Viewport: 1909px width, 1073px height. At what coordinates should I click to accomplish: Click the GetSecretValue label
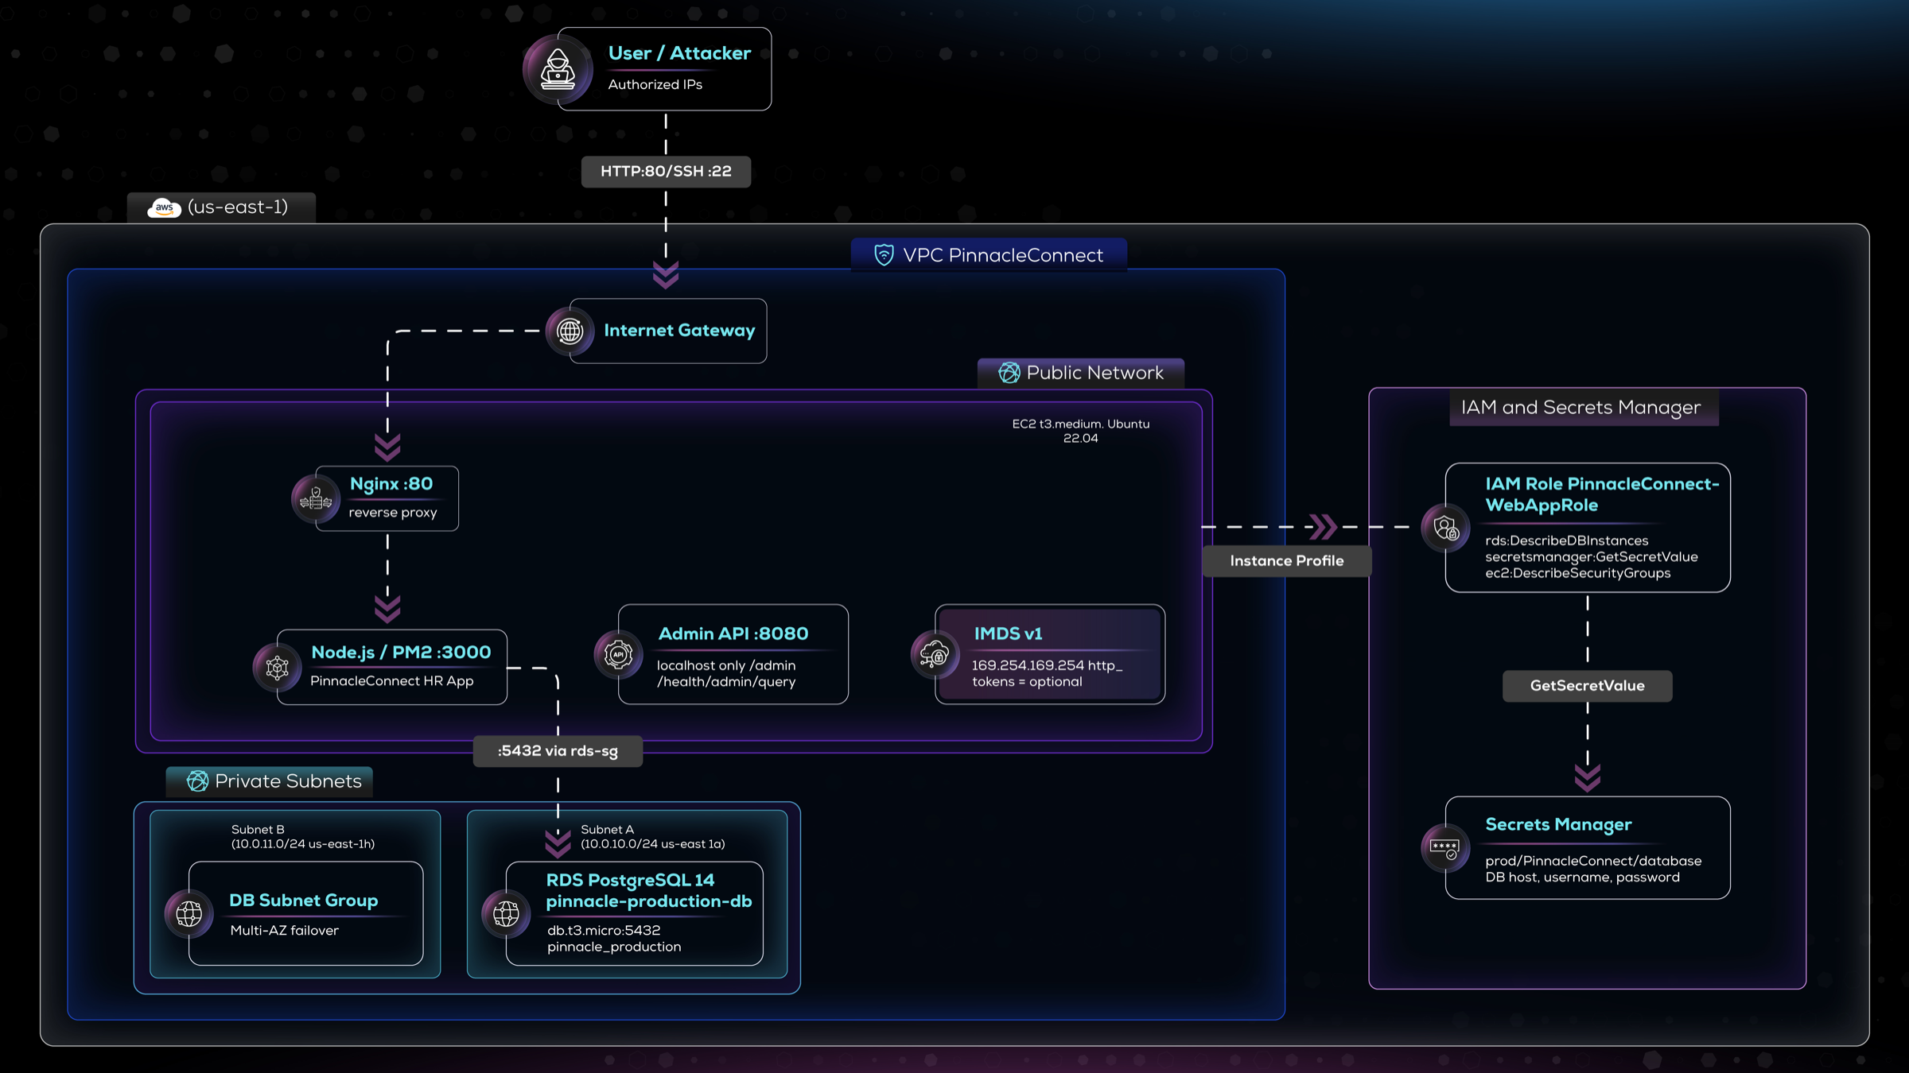pos(1587,686)
